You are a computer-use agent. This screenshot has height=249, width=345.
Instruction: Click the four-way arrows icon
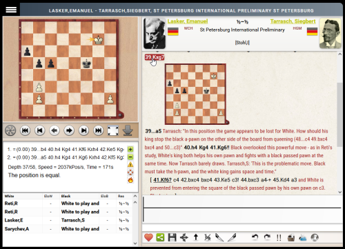pos(184,237)
